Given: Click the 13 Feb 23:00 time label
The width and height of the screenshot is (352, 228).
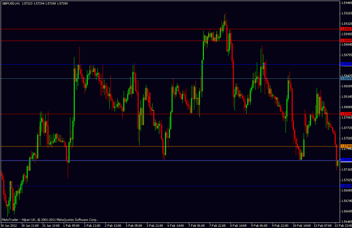Looking at the screenshot, I should (344, 226).
